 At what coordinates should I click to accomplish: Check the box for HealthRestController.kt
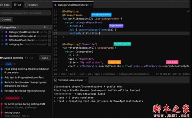[x=49, y=36]
